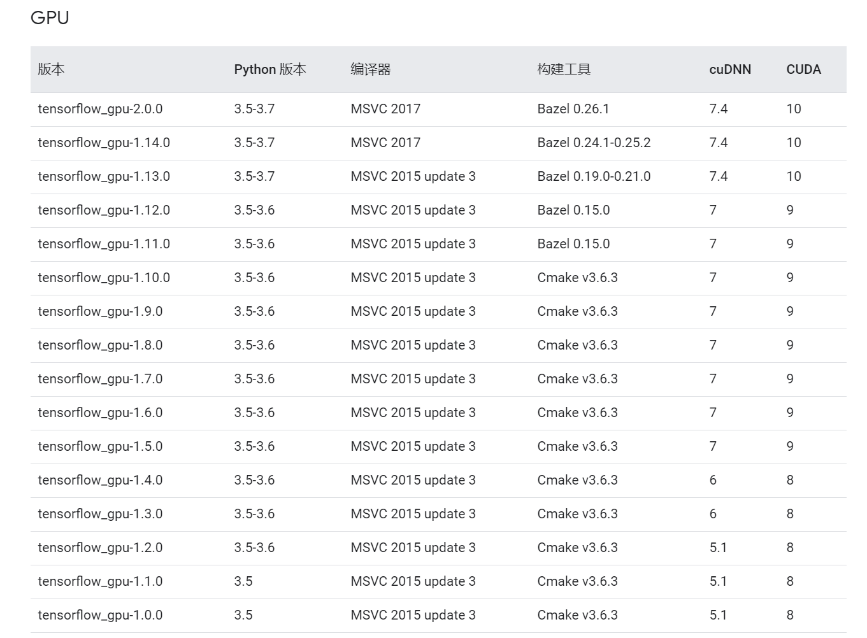Click Bazel 0.26.1 build tool cell
The width and height of the screenshot is (867, 638).
click(573, 109)
